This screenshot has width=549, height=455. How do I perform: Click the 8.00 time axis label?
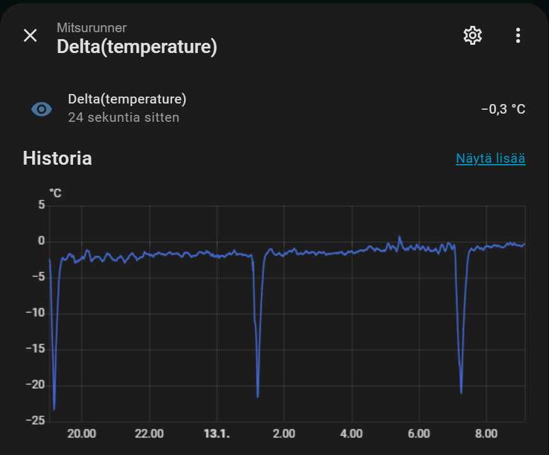coord(486,434)
